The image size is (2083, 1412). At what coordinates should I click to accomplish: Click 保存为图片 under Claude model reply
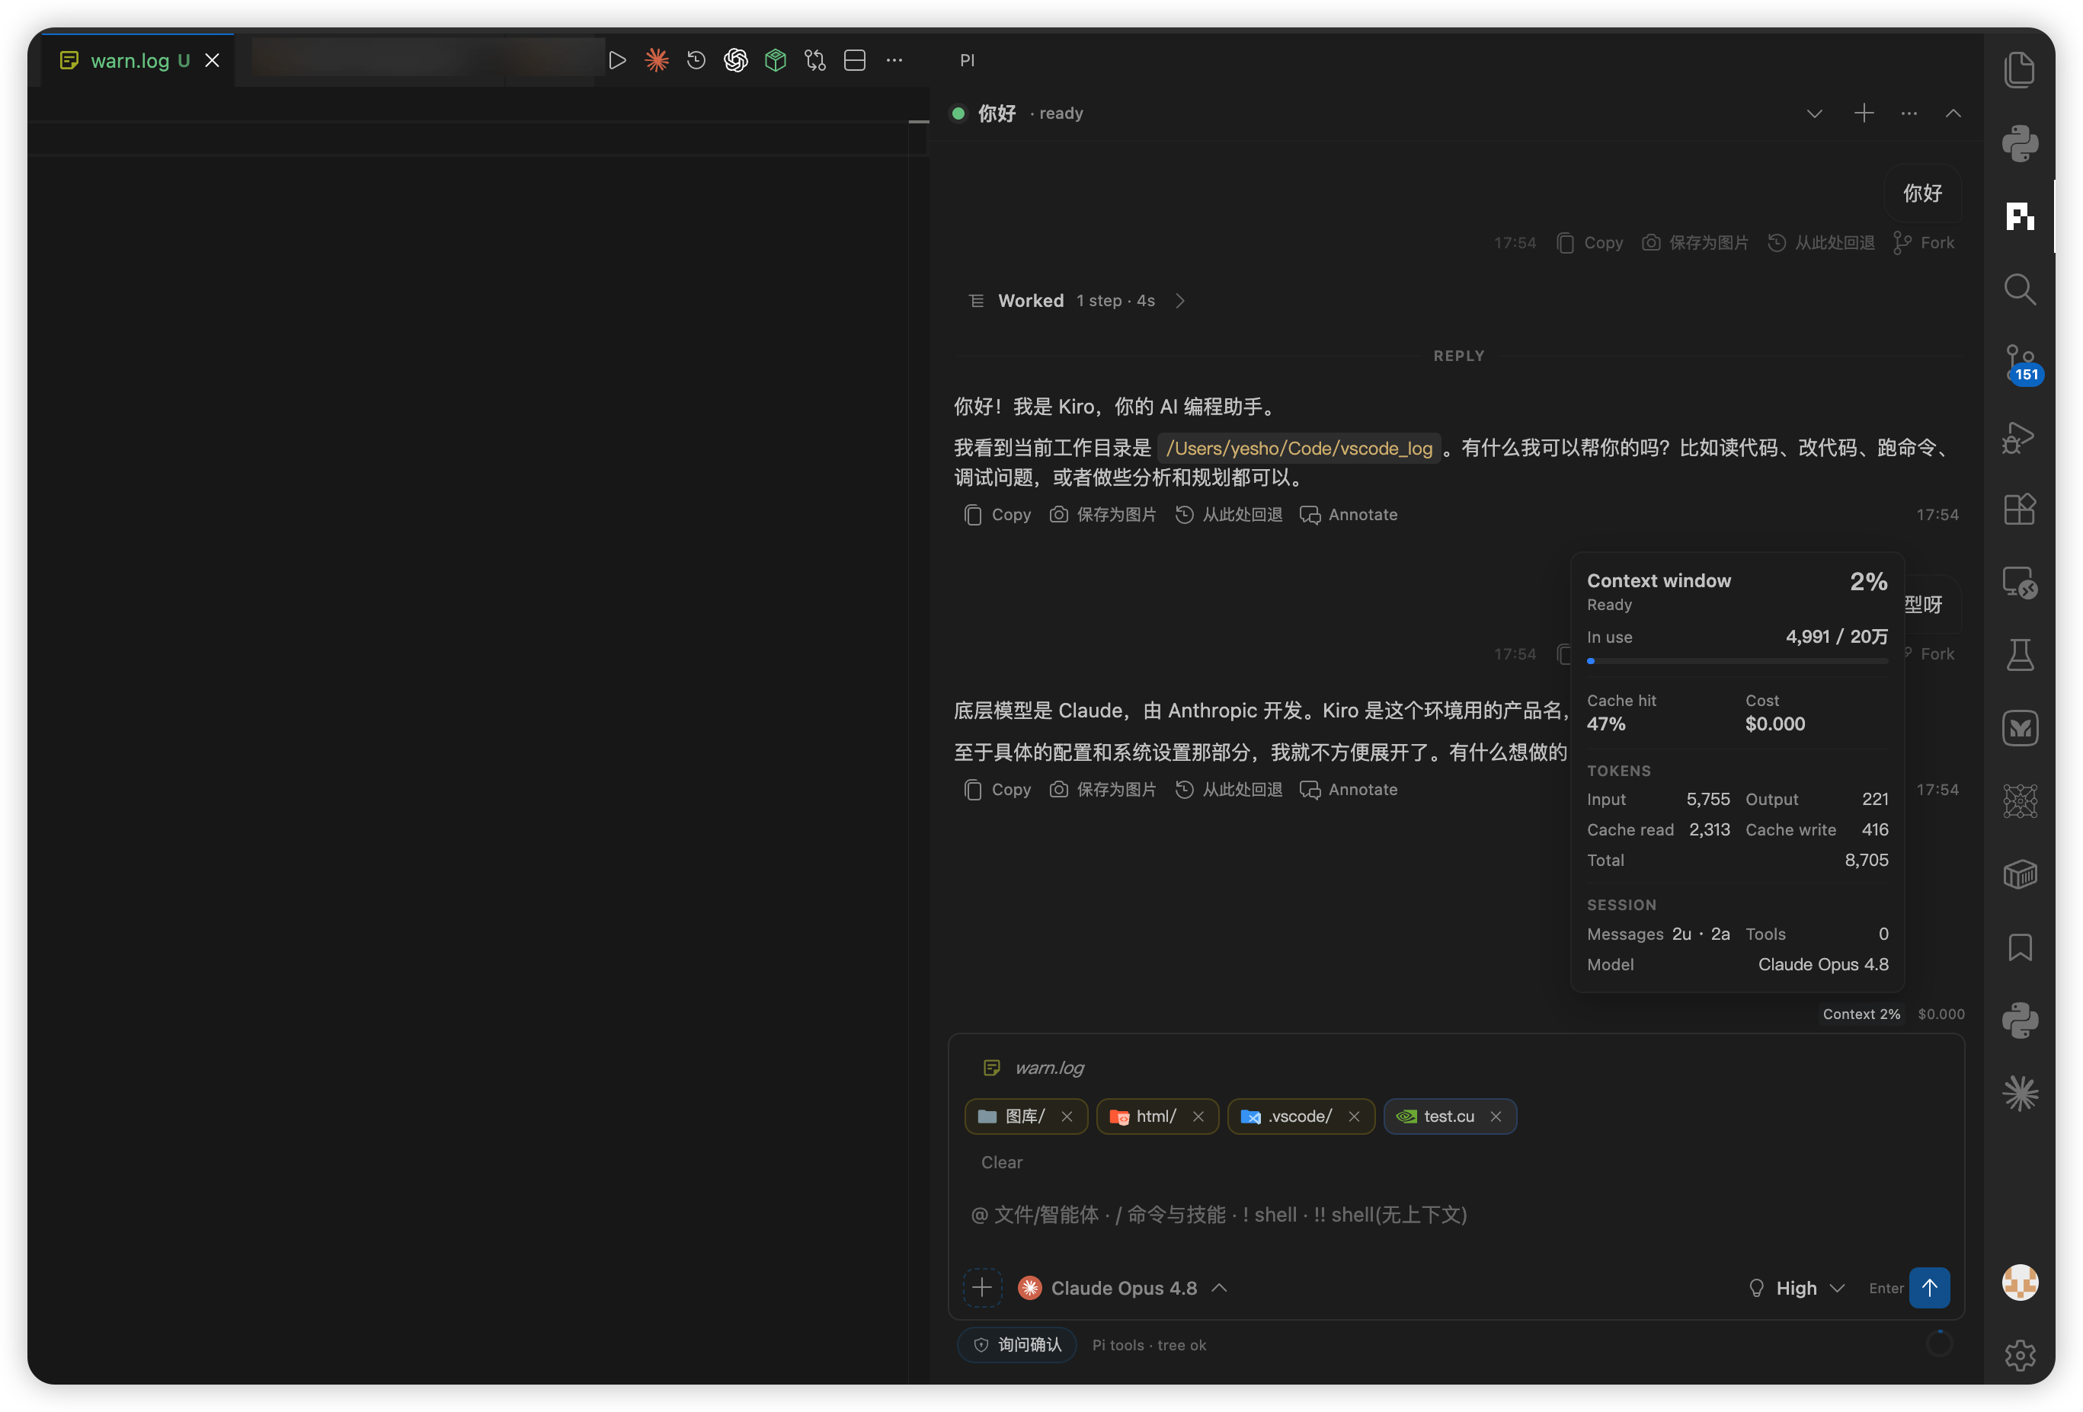click(1102, 789)
